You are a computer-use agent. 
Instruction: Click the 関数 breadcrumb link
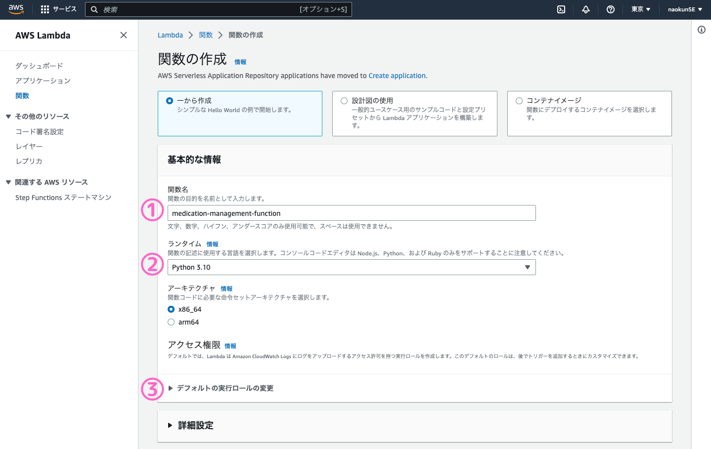206,35
